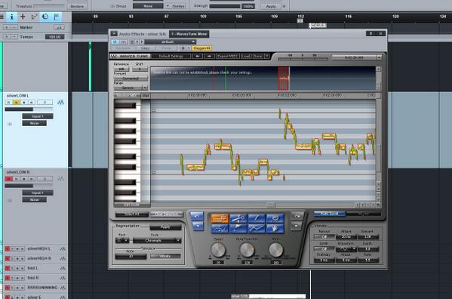
Task: Select the scissors slice tool
Action: coord(238,218)
